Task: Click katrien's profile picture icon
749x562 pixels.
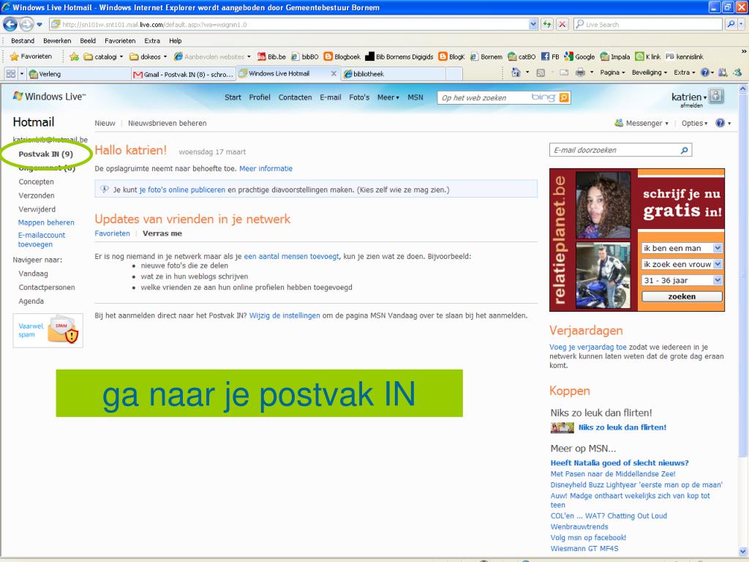Action: [716, 96]
